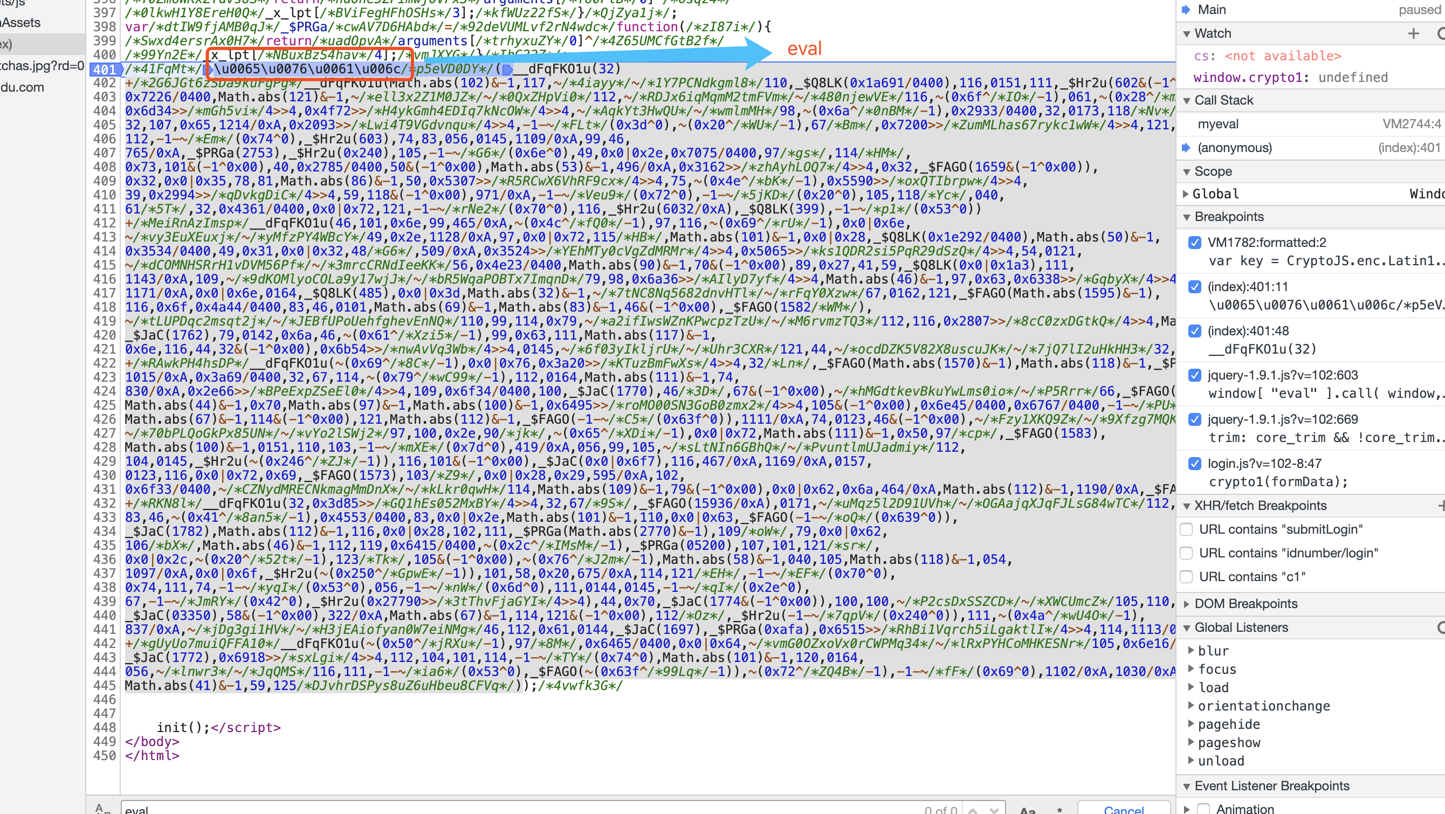Expand the load listener entry
The image size is (1445, 814).
click(1192, 688)
